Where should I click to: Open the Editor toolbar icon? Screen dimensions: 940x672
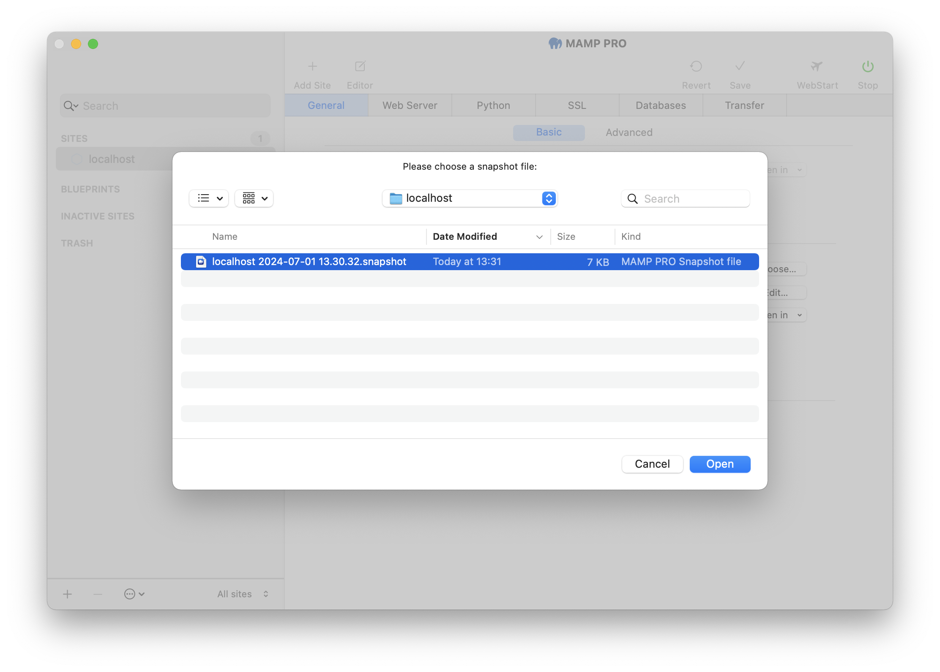coord(360,66)
